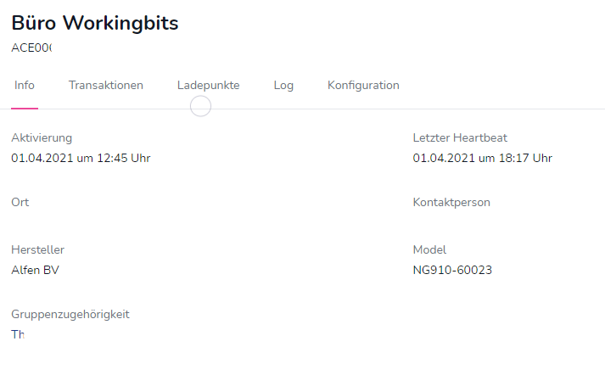Open the Info tab
Screen dimensions: 605x375
tap(25, 86)
